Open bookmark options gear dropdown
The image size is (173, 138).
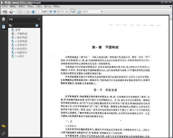coord(11,25)
